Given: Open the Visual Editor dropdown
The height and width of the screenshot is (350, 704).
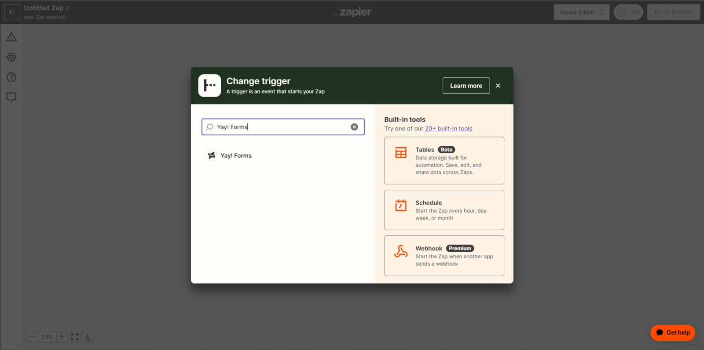Looking at the screenshot, I should click(581, 12).
